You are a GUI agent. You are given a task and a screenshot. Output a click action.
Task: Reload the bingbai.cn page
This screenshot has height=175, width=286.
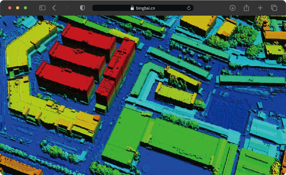coord(189,8)
